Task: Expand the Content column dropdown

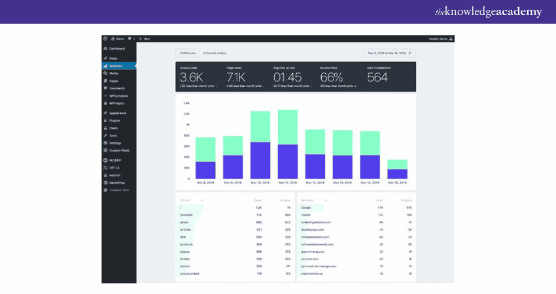Action: (x=202, y=200)
